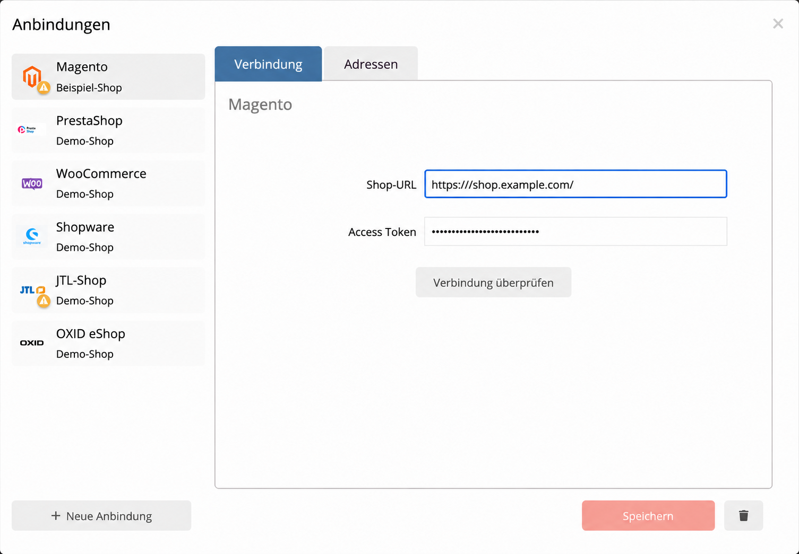Click the OXID eShop logo icon

pyautogui.click(x=32, y=343)
